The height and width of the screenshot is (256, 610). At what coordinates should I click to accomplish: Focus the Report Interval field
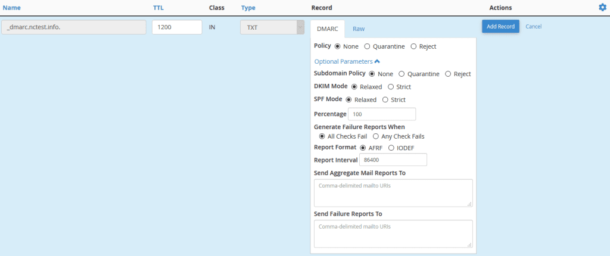pyautogui.click(x=393, y=160)
